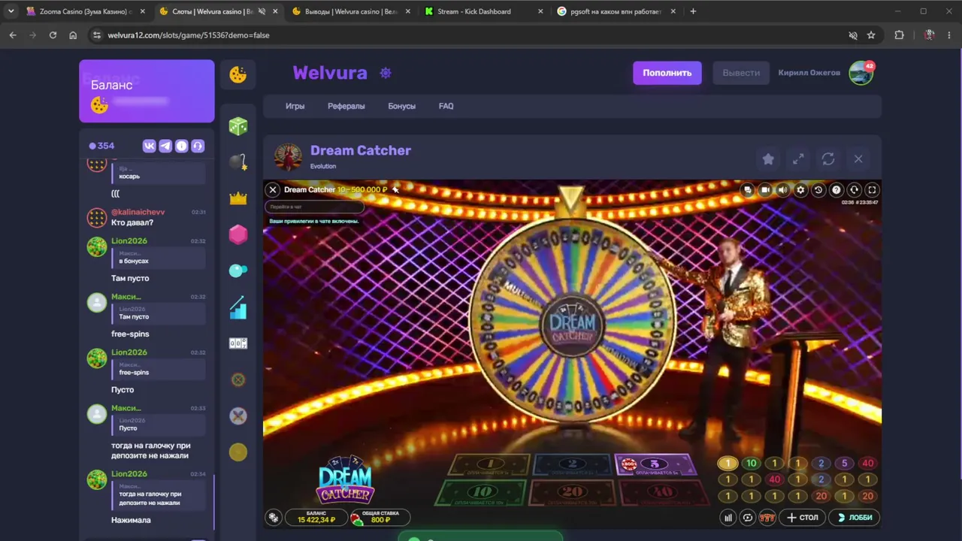962x541 pixels.
Task: Open the slot counter game icon
Action: tap(238, 343)
